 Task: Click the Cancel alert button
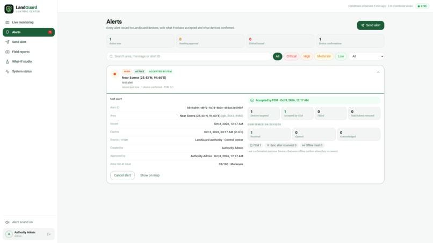122,175
